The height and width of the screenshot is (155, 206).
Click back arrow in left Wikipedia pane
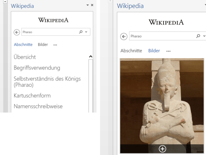(x=17, y=32)
